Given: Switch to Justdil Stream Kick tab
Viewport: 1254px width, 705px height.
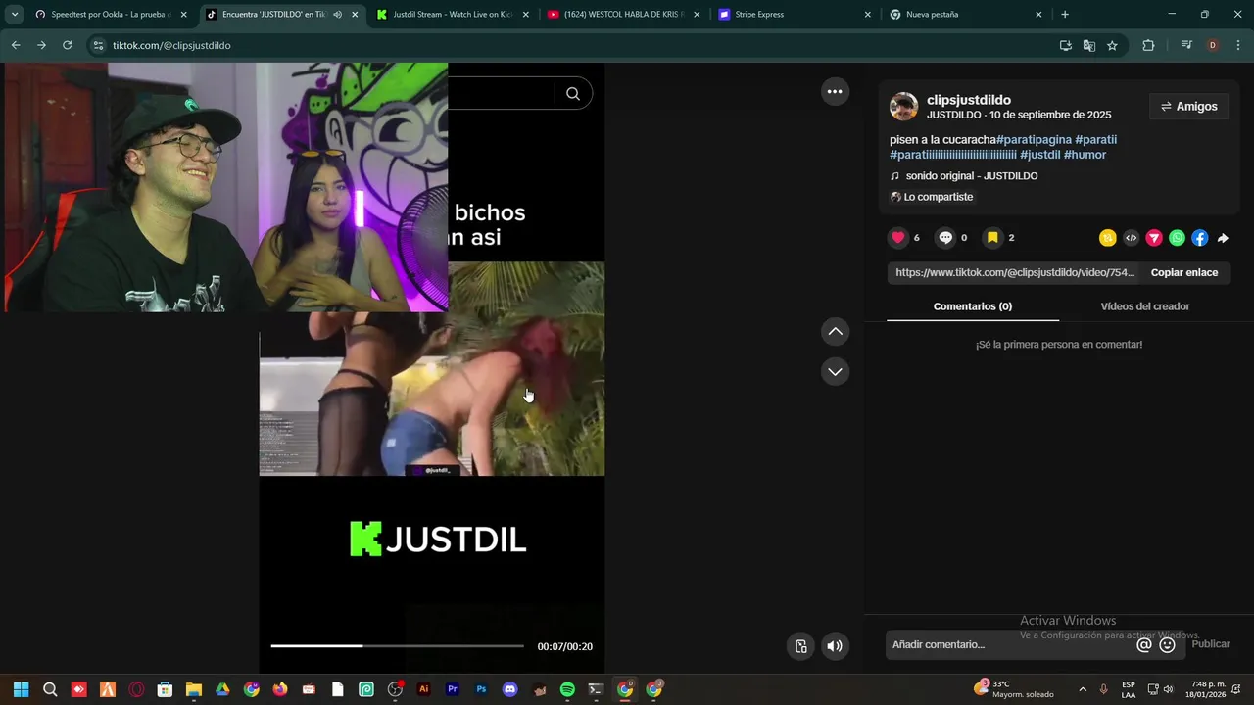Looking at the screenshot, I should click(452, 15).
